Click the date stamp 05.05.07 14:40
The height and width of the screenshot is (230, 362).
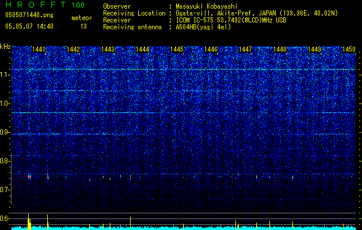point(29,26)
